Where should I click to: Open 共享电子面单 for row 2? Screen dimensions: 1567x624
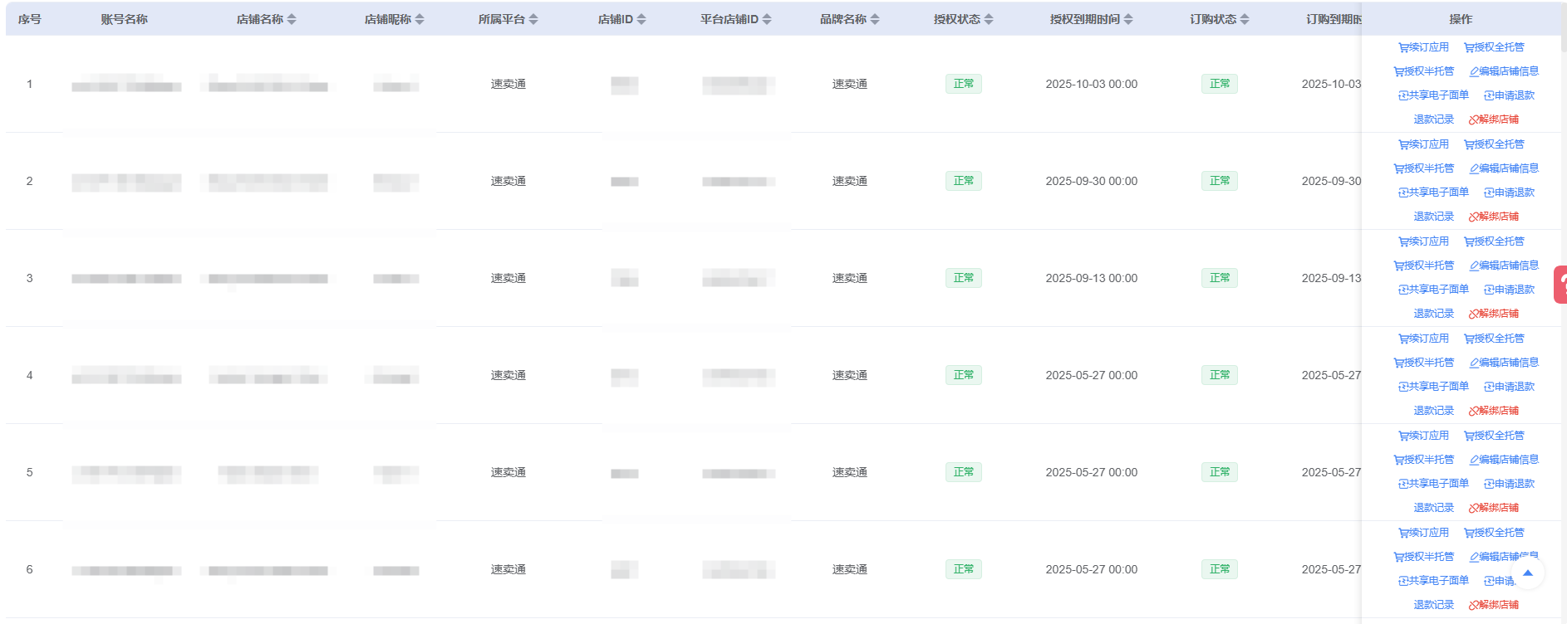[x=1433, y=193]
